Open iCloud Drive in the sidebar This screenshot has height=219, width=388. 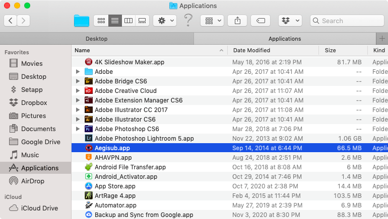pyautogui.click(x=36, y=208)
